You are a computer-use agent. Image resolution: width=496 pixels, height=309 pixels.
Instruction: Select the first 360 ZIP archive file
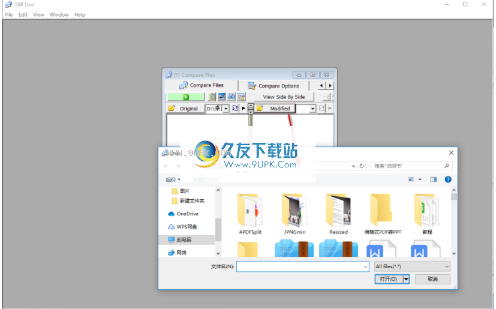[x=294, y=248]
